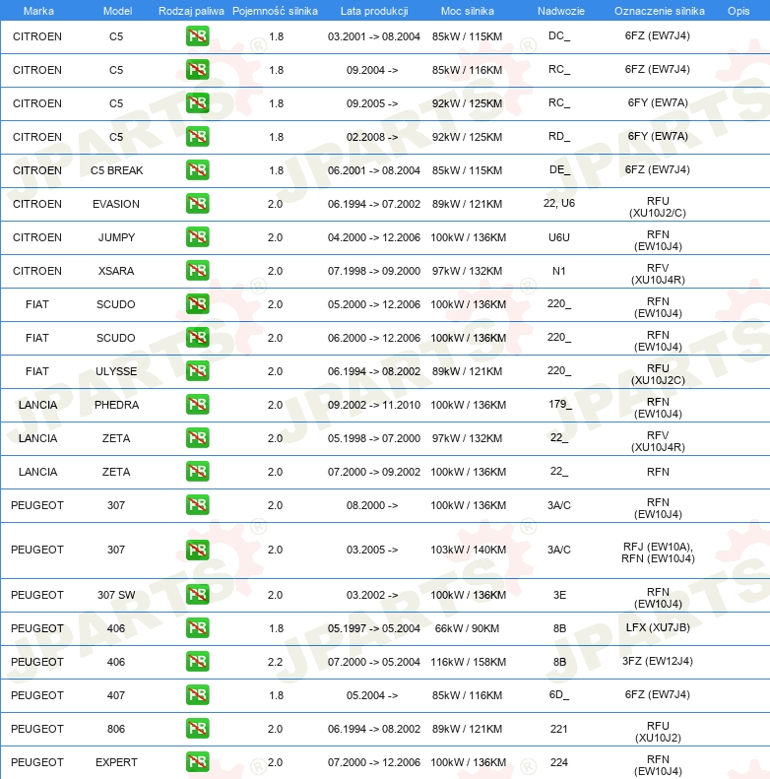
Task: Click the 22, U6 body code cell
Action: (559, 203)
